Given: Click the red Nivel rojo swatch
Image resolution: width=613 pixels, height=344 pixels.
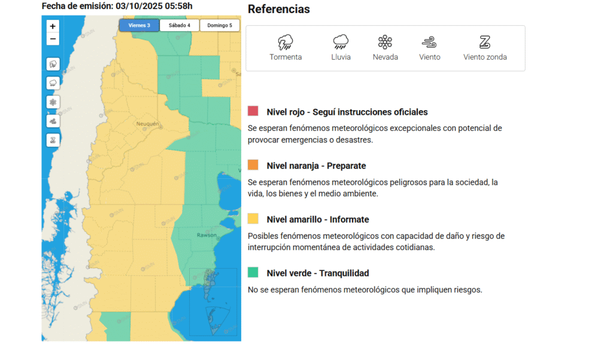Looking at the screenshot, I should point(253,111).
